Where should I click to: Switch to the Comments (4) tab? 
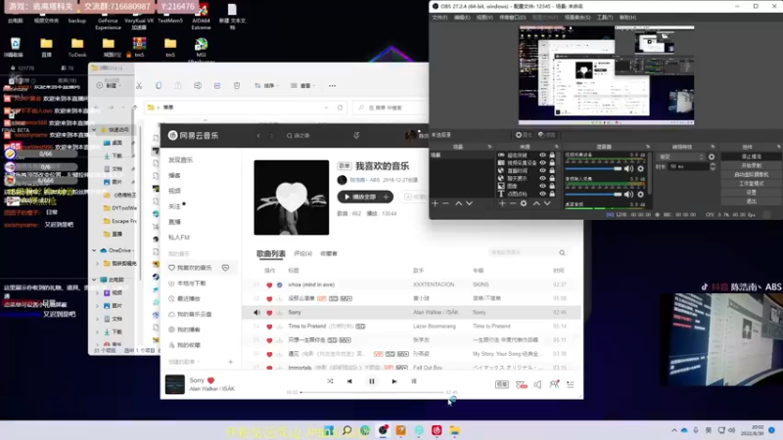pyautogui.click(x=302, y=253)
